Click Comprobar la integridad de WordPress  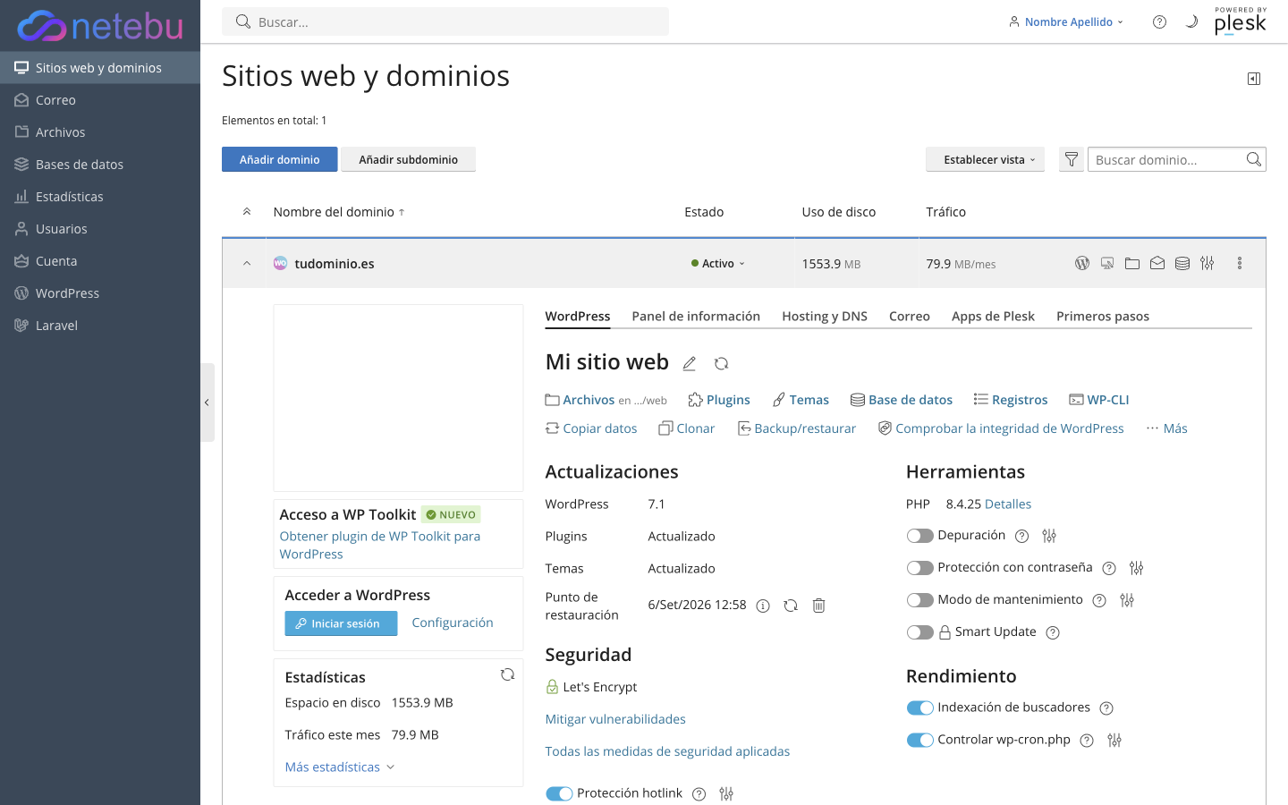[x=1001, y=428]
